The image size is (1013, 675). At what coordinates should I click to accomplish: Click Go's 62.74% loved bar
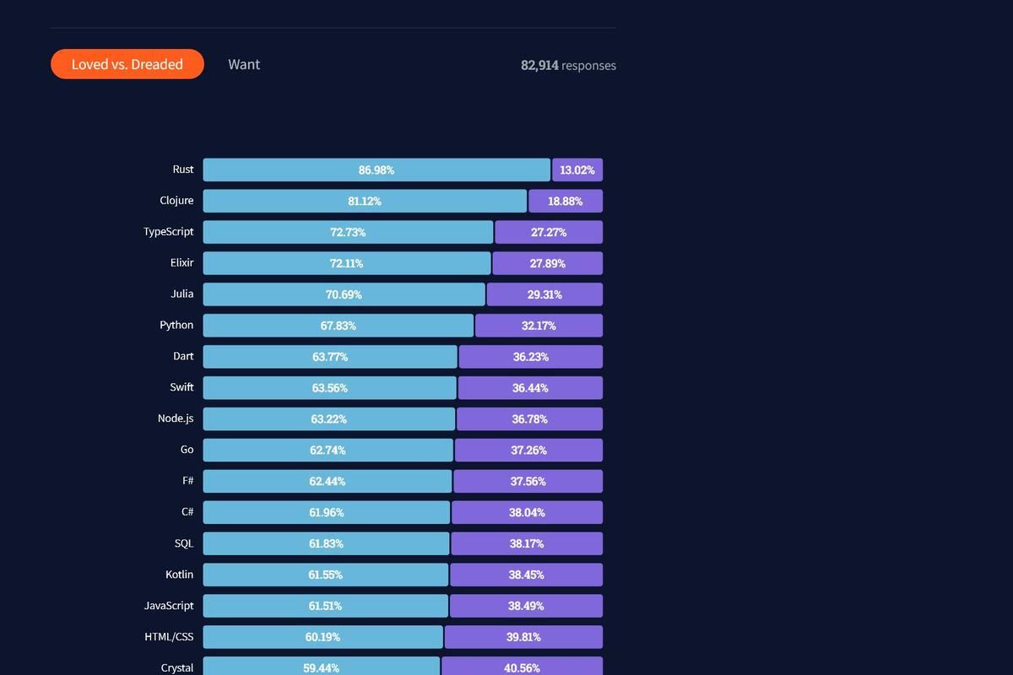coord(328,451)
